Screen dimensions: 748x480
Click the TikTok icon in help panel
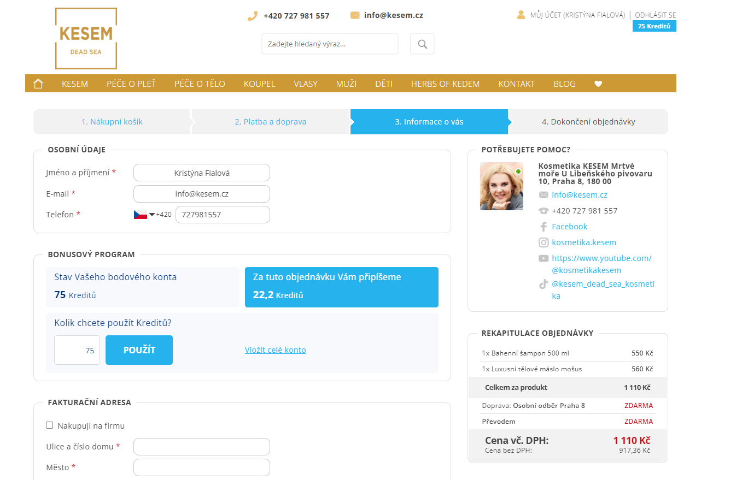[x=544, y=284]
